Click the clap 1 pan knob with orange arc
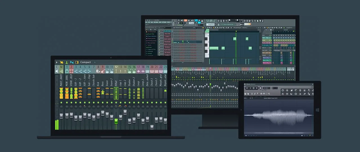This screenshot has width=360, height=152. [x=121, y=107]
